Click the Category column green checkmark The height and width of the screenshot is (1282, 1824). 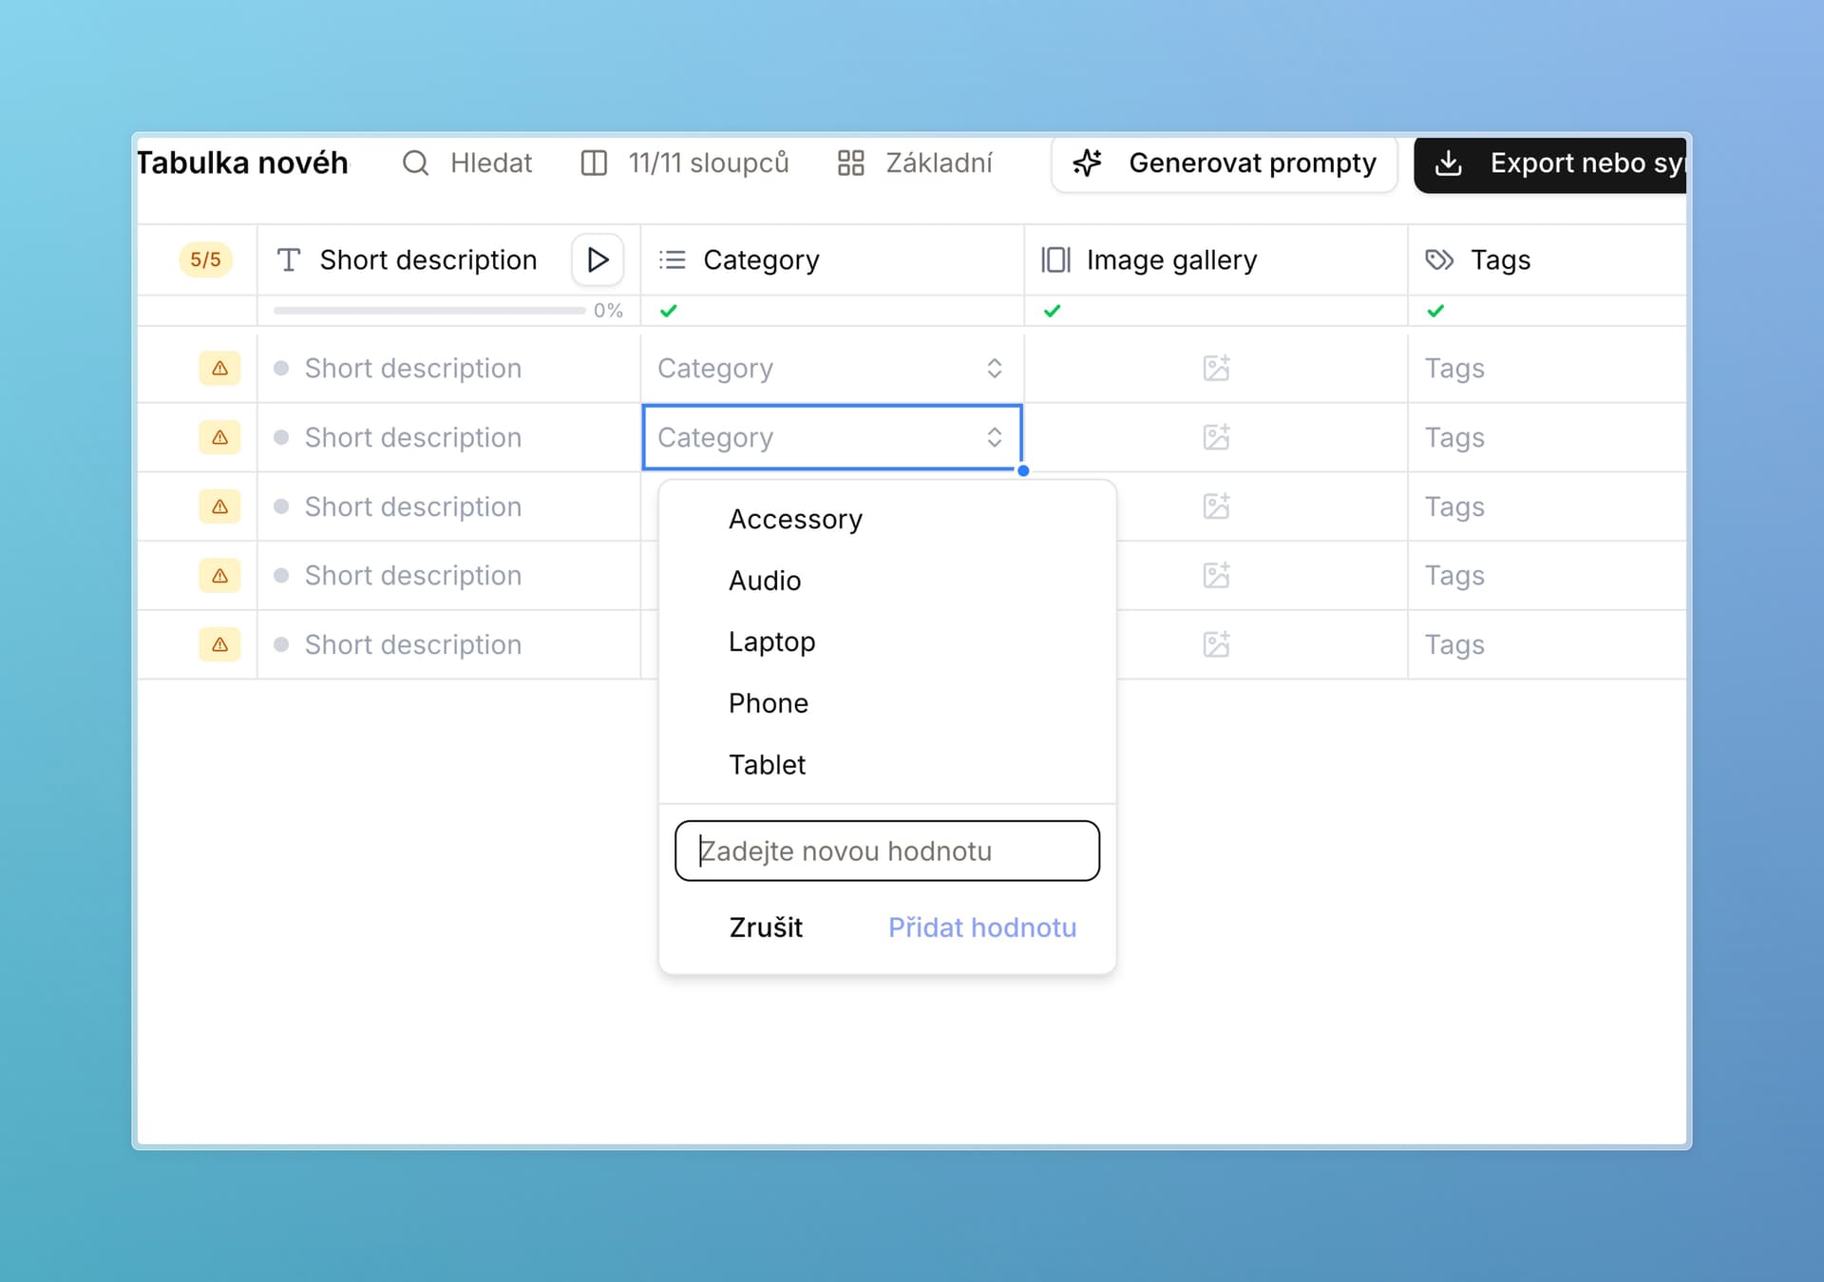(x=669, y=311)
